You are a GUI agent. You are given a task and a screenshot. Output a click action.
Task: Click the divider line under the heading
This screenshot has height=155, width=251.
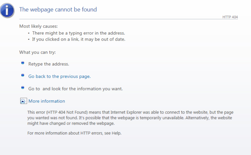[129, 19]
